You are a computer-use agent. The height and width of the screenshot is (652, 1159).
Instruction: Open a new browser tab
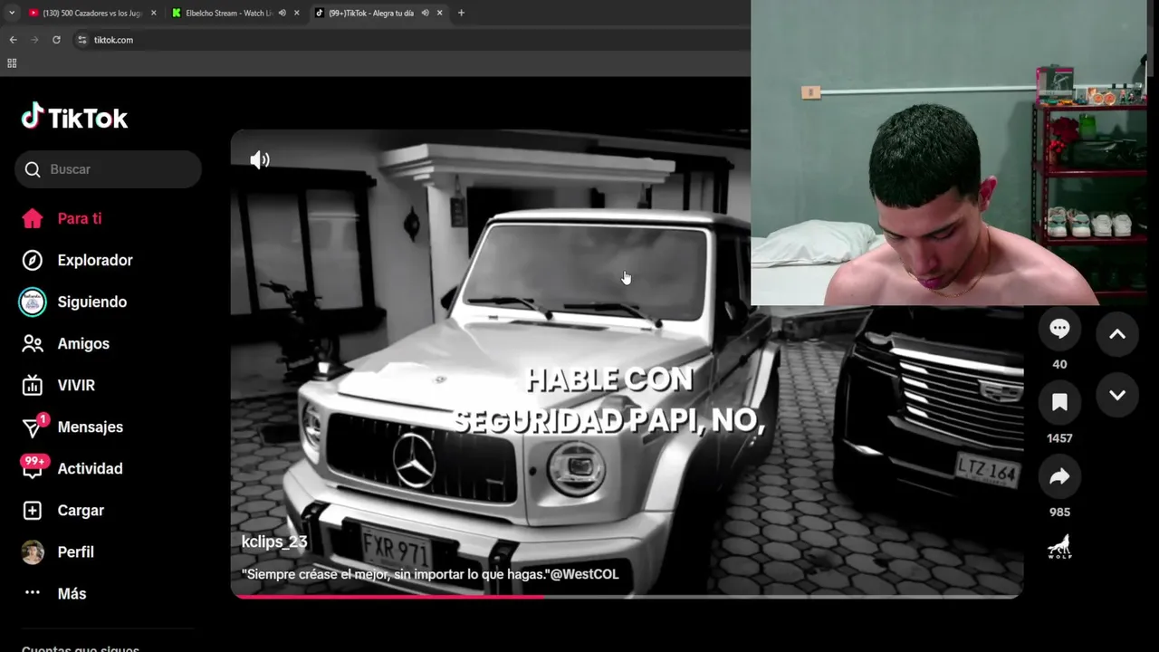tap(461, 13)
